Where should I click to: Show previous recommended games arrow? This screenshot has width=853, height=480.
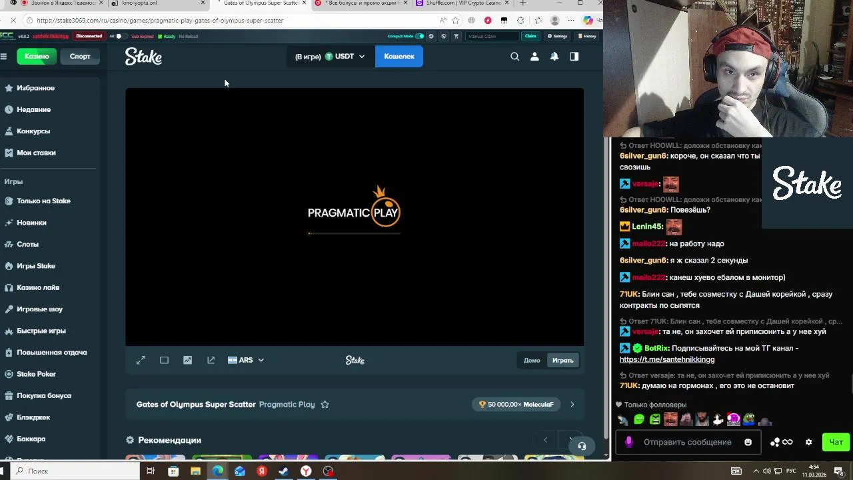point(545,440)
